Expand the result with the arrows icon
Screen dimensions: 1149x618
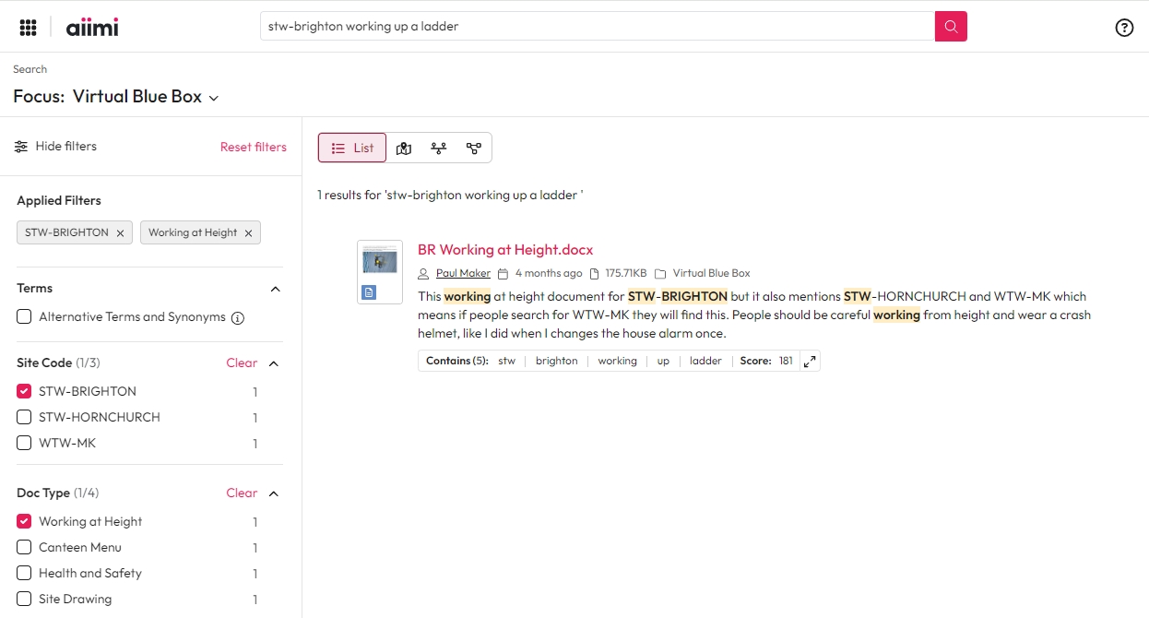click(810, 362)
